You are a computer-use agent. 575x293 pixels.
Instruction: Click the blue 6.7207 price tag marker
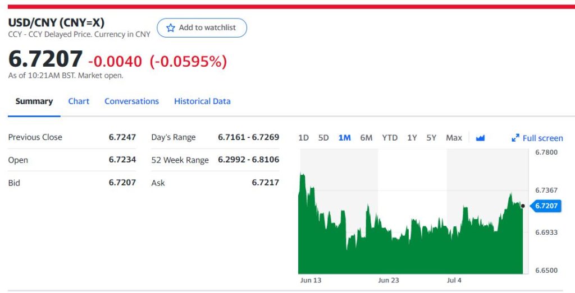545,206
